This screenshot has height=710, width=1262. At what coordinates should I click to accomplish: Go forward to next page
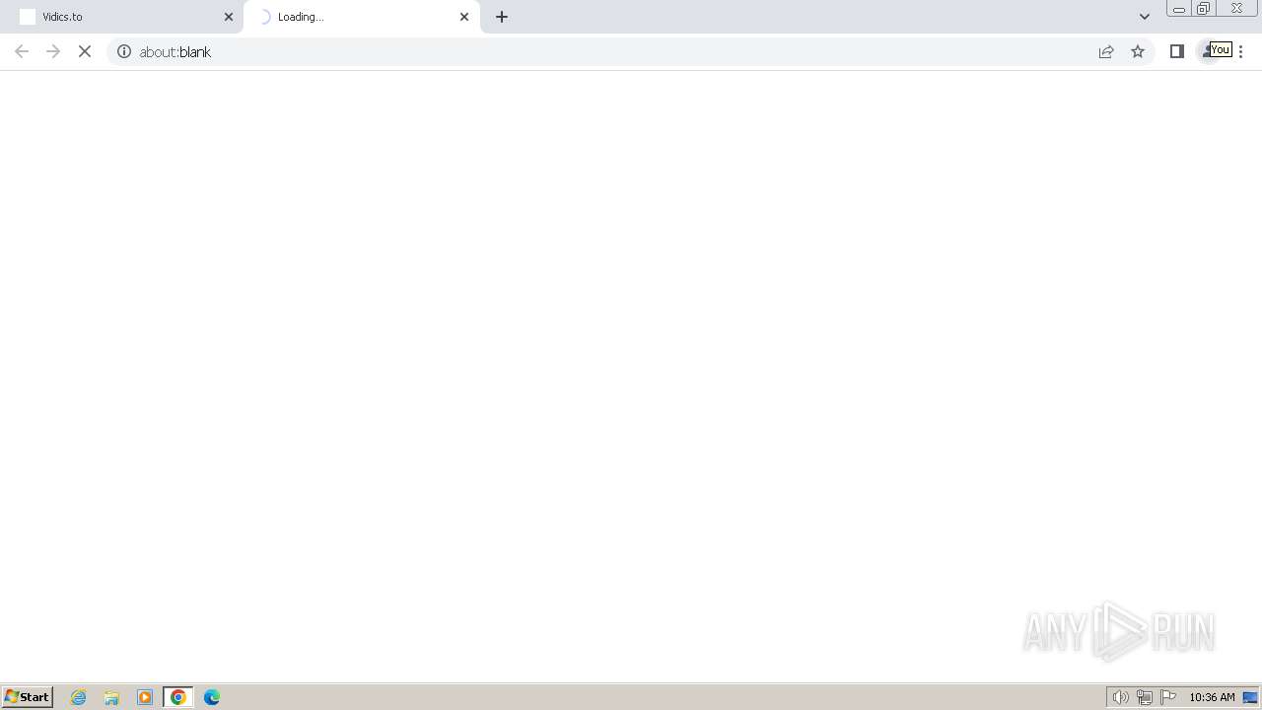click(x=53, y=51)
